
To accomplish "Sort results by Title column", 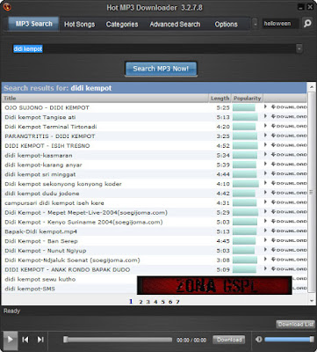I will [105, 98].
